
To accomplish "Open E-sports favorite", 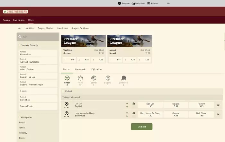I will [38, 91].
